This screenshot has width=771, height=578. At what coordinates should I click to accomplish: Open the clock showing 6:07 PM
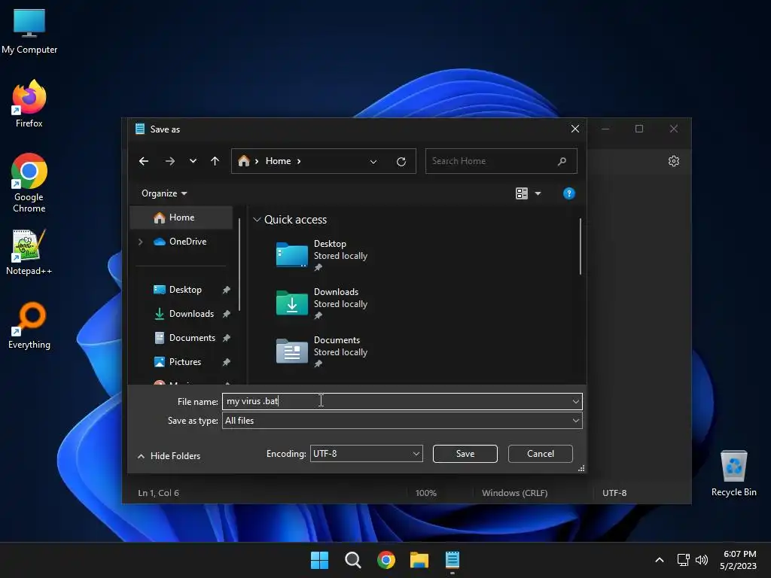coord(739,560)
